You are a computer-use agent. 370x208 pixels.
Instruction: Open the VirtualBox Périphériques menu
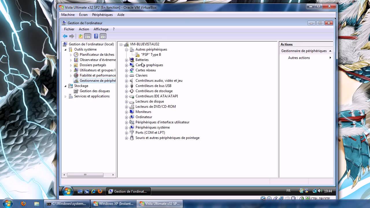(102, 15)
